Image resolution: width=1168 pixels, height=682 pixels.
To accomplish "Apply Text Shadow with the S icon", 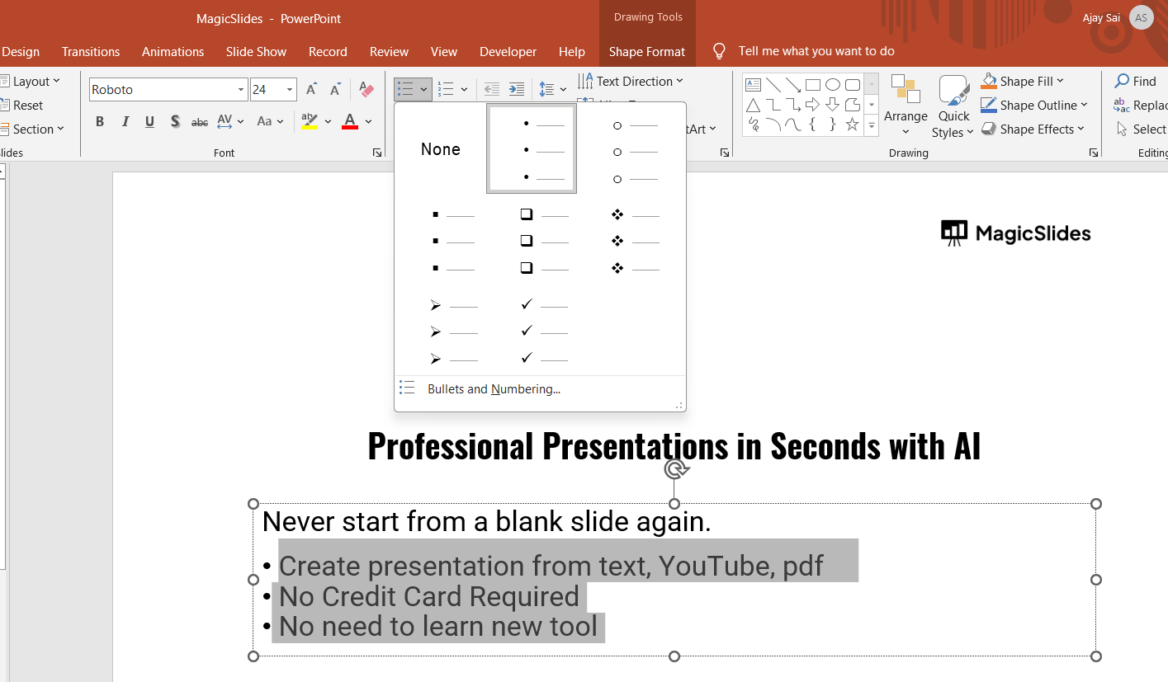I will 175,121.
